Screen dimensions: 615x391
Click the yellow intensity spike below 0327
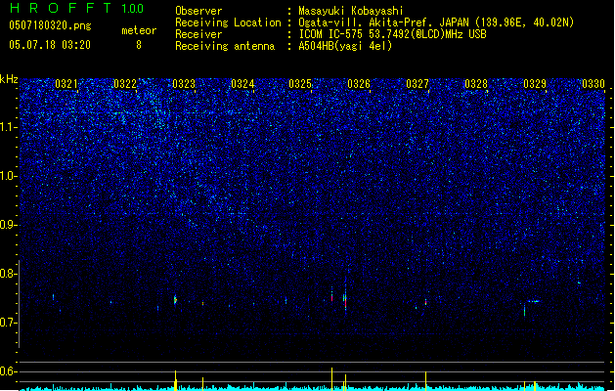click(425, 381)
